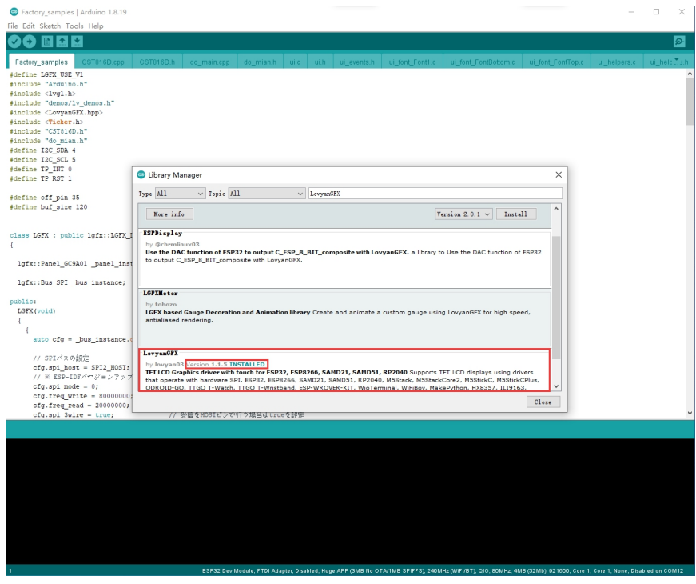Image resolution: width=696 pixels, height=584 pixels.
Task: Click the Save sketch icon
Action: [77, 41]
